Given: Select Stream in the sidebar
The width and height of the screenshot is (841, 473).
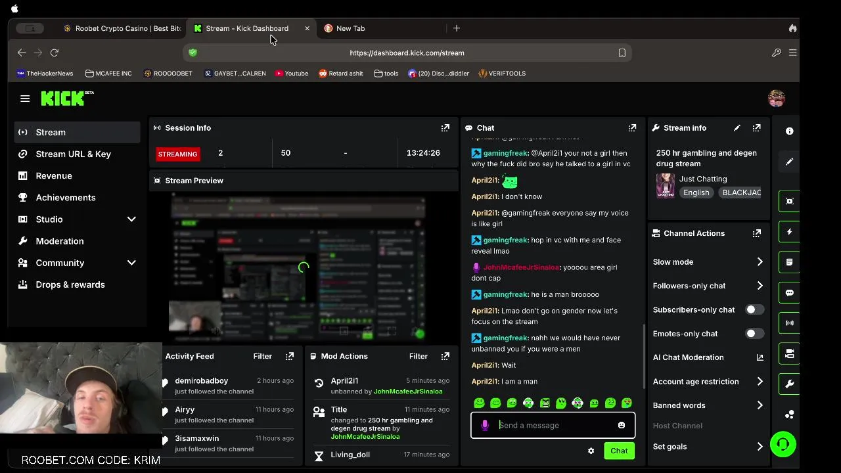Looking at the screenshot, I should 78,132.
